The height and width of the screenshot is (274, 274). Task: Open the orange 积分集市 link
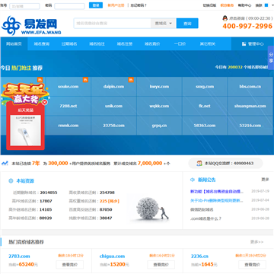pyautogui.click(x=227, y=5)
